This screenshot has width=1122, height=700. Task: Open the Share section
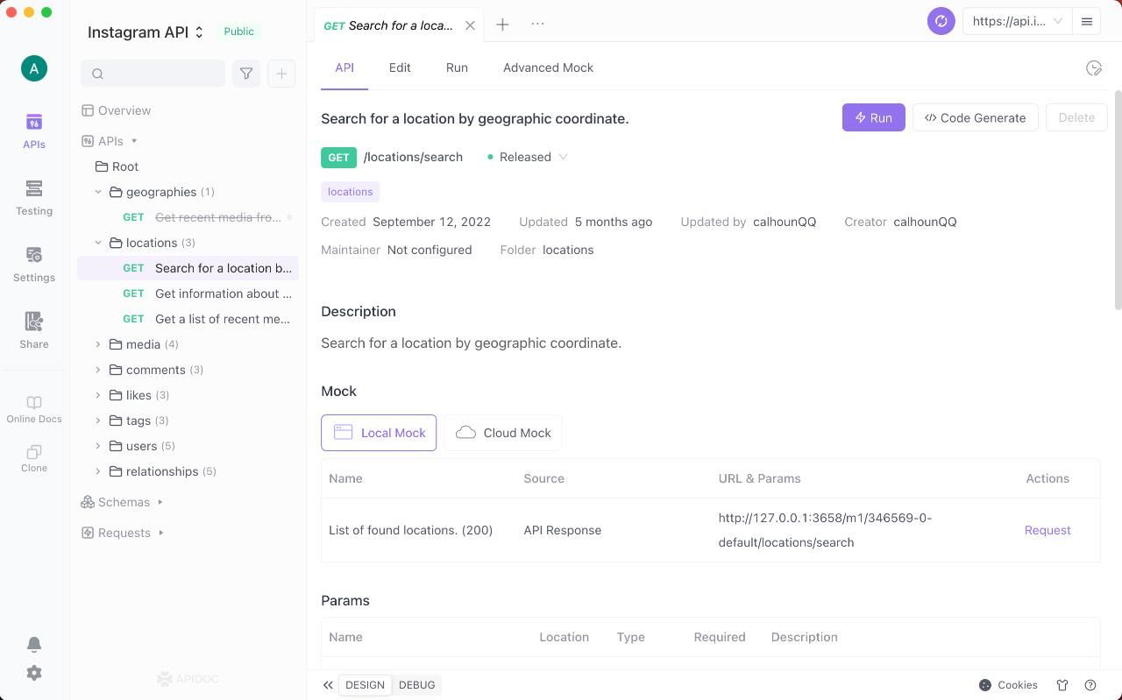tap(34, 331)
